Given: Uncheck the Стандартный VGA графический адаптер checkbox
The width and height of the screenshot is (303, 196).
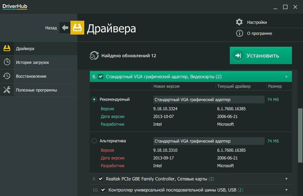Looking at the screenshot, I should click(x=101, y=77).
